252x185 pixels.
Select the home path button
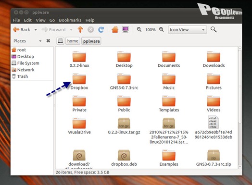pyautogui.click(x=73, y=41)
